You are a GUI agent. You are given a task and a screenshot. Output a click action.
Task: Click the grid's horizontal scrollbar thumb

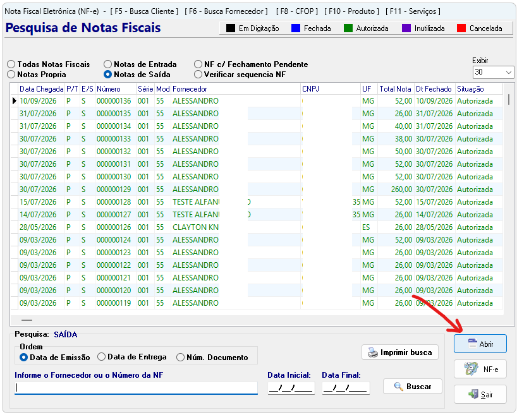point(27,320)
